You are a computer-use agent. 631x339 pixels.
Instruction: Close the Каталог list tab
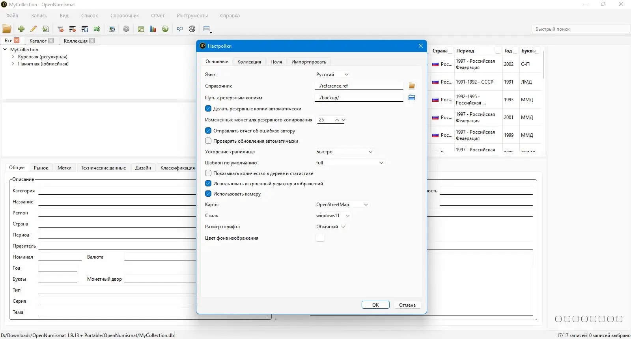click(51, 41)
